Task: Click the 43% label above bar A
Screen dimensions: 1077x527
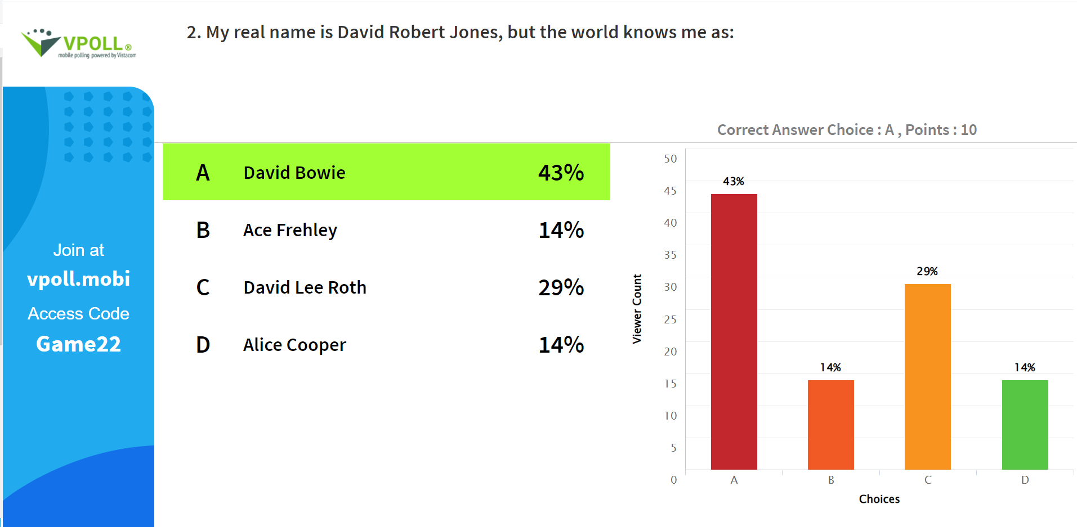Action: [x=734, y=181]
